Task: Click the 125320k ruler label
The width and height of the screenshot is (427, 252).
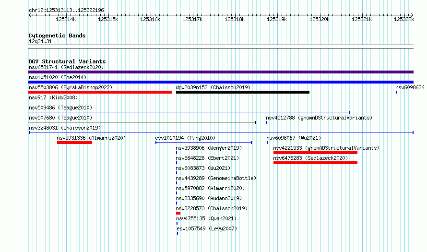Action: (320, 19)
